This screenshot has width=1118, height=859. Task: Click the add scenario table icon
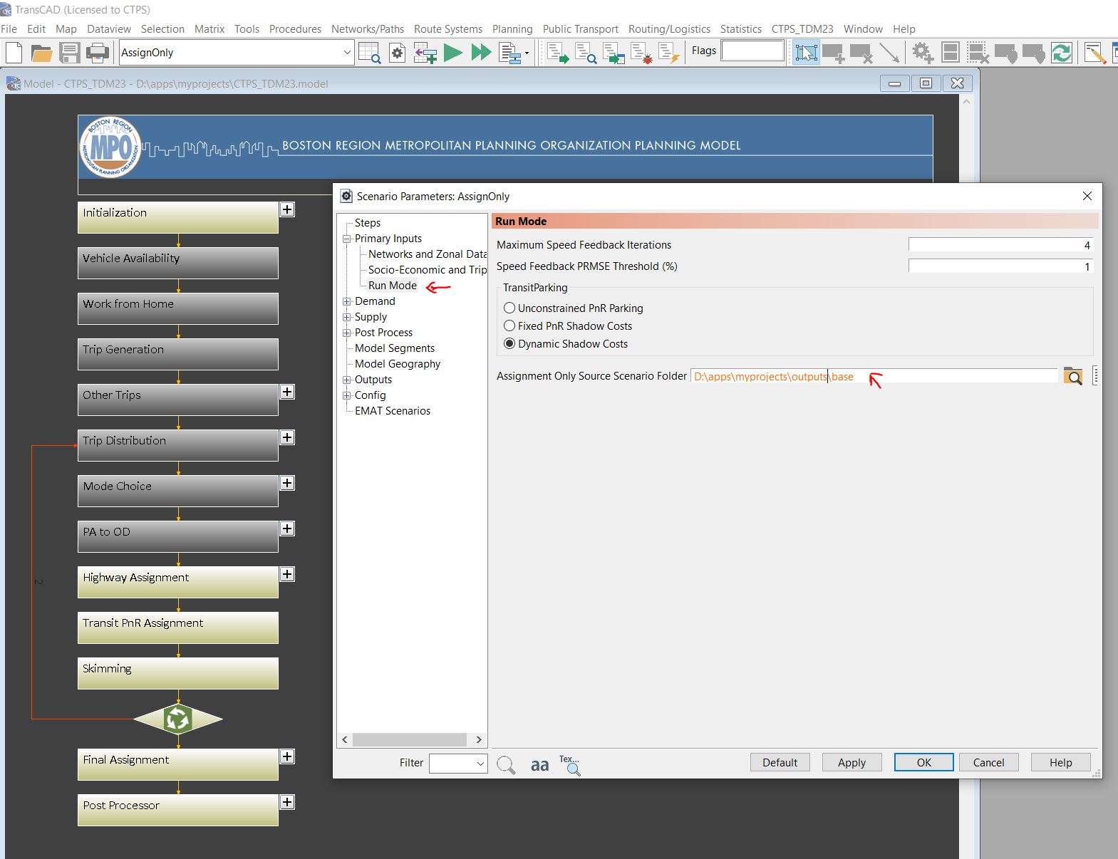pyautogui.click(x=425, y=53)
